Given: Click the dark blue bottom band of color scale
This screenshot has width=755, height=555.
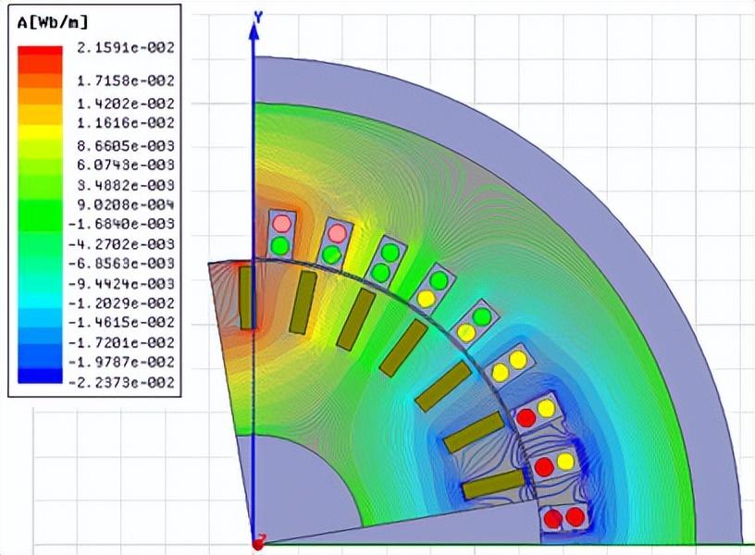Looking at the screenshot, I should pos(40,376).
